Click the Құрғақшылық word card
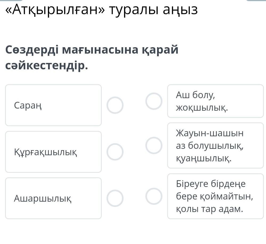 [x=53, y=152]
